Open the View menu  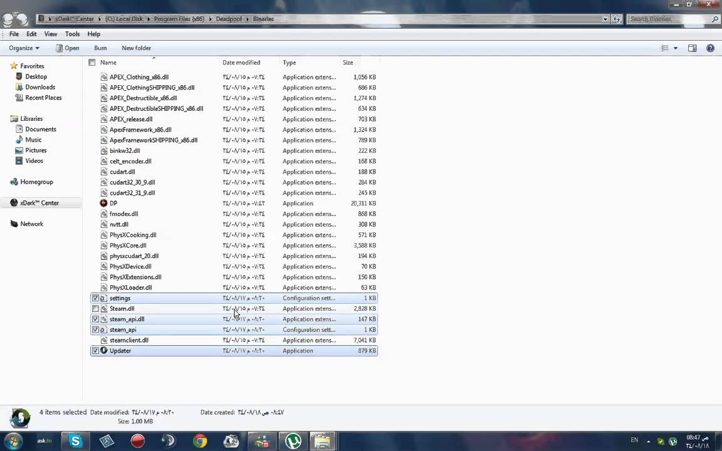point(51,34)
